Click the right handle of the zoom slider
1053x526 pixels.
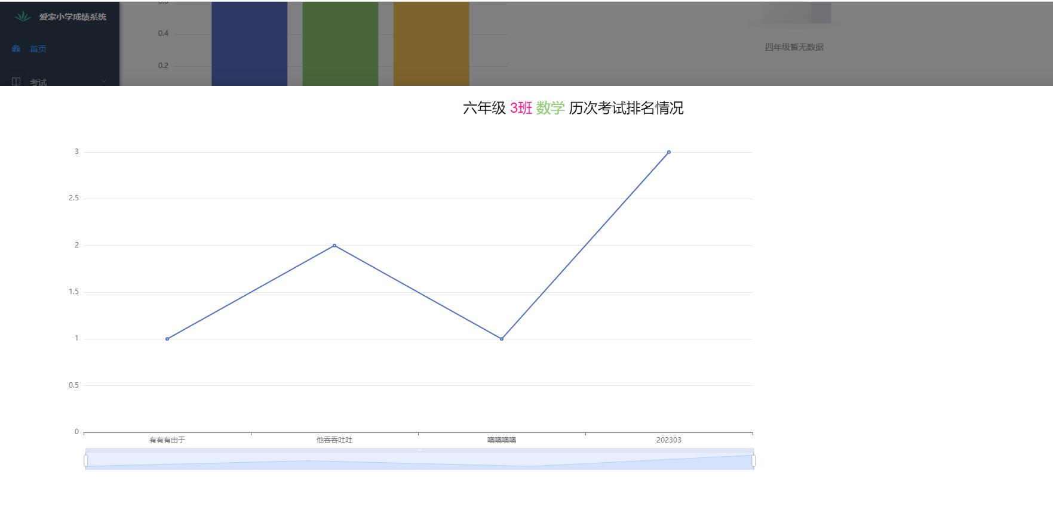pos(754,460)
